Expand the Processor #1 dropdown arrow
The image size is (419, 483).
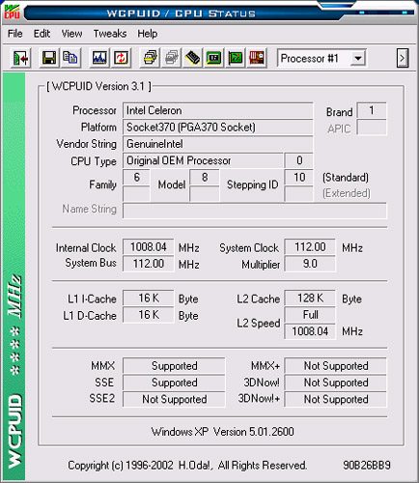point(358,59)
